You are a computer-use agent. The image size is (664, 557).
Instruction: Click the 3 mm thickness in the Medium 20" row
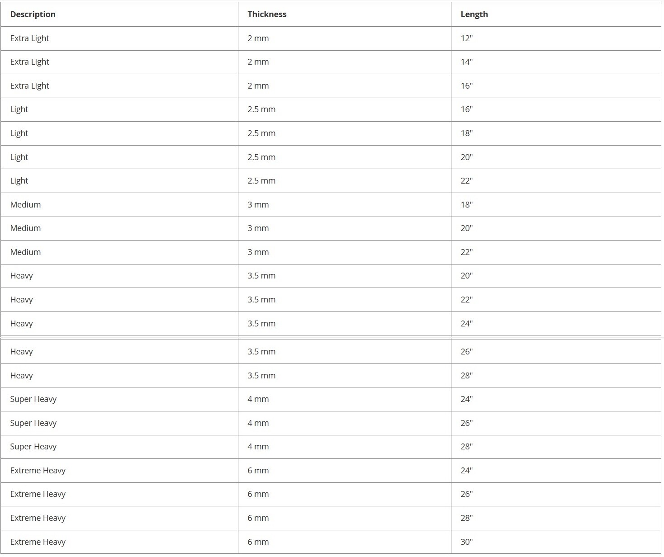[x=258, y=228]
